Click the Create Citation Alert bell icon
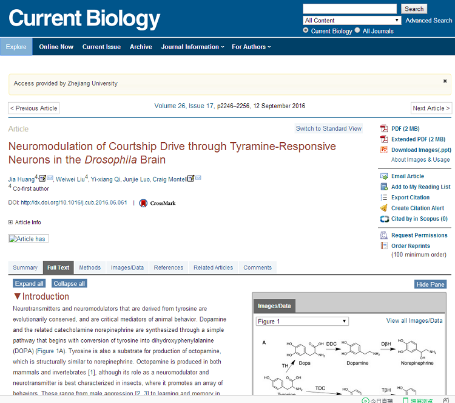455x403 pixels. [x=384, y=208]
